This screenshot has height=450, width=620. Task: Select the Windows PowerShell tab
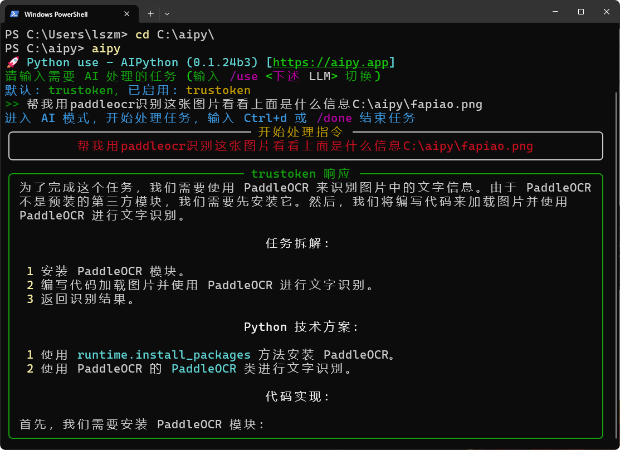pos(71,14)
